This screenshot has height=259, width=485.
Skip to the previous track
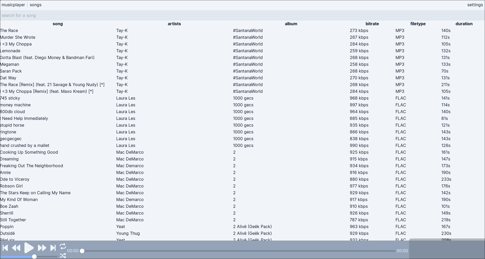click(x=5, y=248)
